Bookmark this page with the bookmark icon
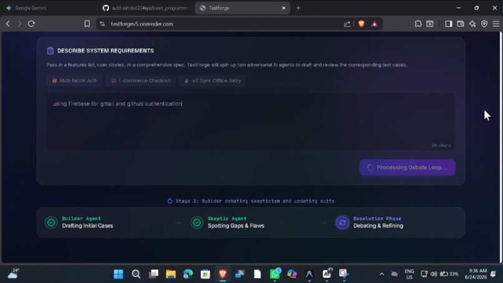The image size is (503, 283). (x=87, y=24)
